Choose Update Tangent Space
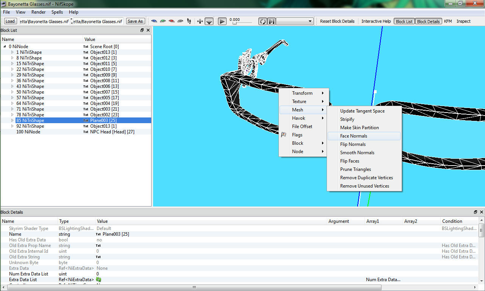485x291 pixels. [364, 111]
